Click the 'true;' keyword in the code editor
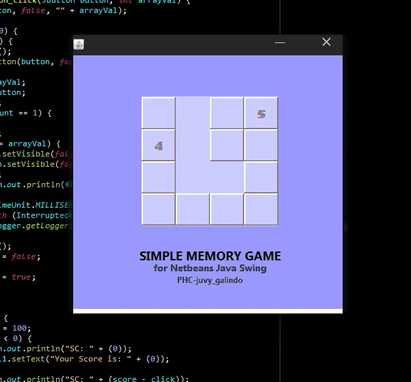411x382 pixels. coord(23,277)
